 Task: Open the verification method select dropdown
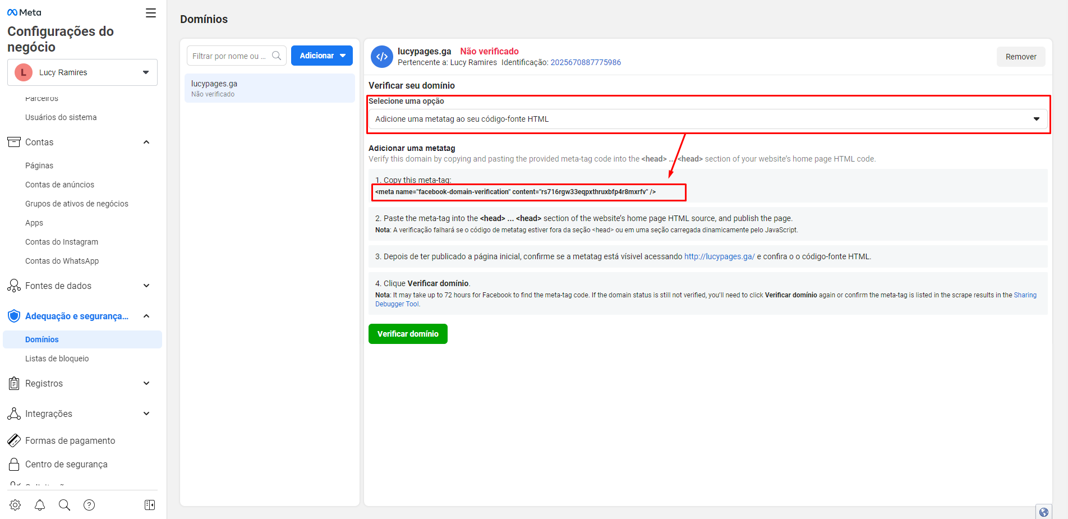coord(708,119)
